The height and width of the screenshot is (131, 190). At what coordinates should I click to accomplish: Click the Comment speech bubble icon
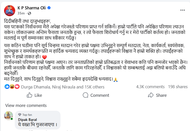(x=86, y=95)
